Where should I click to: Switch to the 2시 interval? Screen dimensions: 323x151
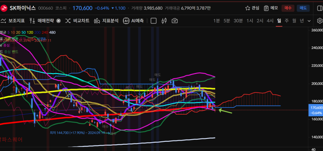pos(260,20)
